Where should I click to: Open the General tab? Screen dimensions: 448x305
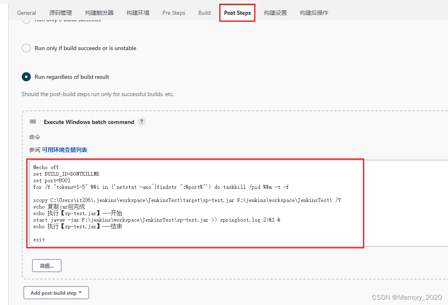point(26,13)
